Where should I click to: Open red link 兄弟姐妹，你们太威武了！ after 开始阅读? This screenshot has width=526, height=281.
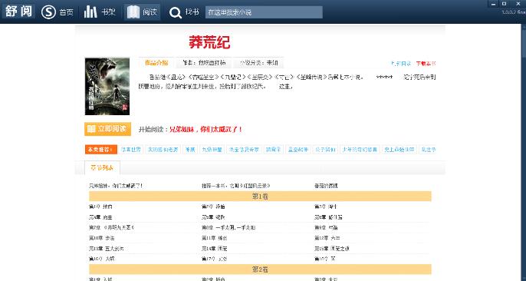tap(205, 129)
